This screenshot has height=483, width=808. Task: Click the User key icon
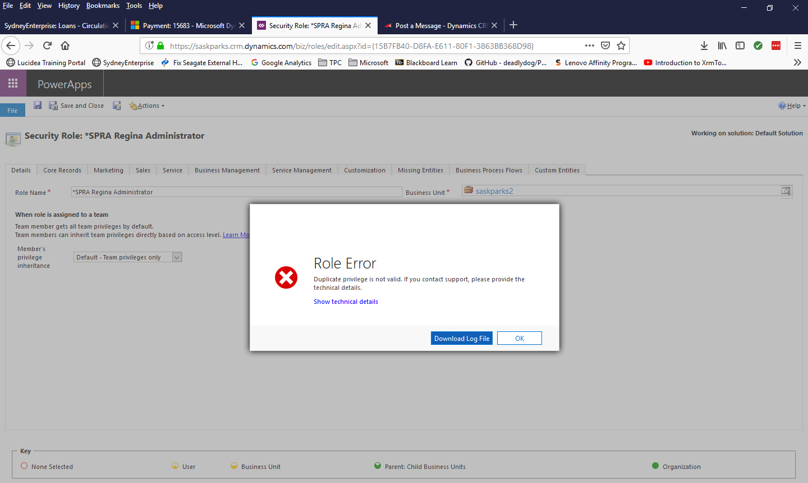click(x=175, y=466)
